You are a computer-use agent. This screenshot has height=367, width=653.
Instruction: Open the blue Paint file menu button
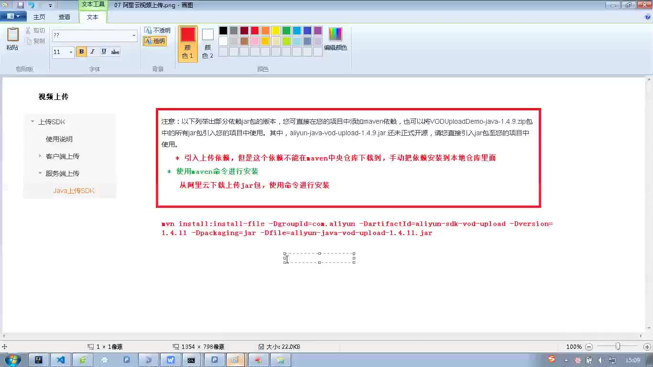13,16
